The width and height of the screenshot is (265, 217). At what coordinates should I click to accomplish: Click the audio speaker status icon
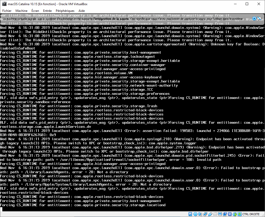[x=200, y=214]
